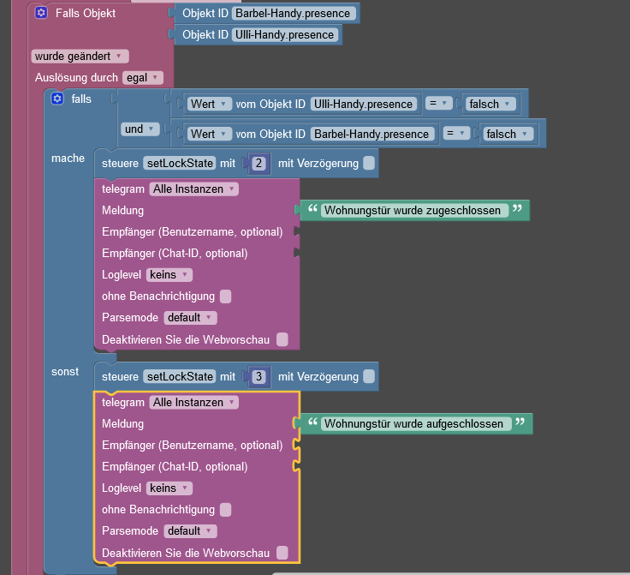Enable ohne Benachrichtigung in first telegram block
This screenshot has width=630, height=575.
[x=225, y=296]
